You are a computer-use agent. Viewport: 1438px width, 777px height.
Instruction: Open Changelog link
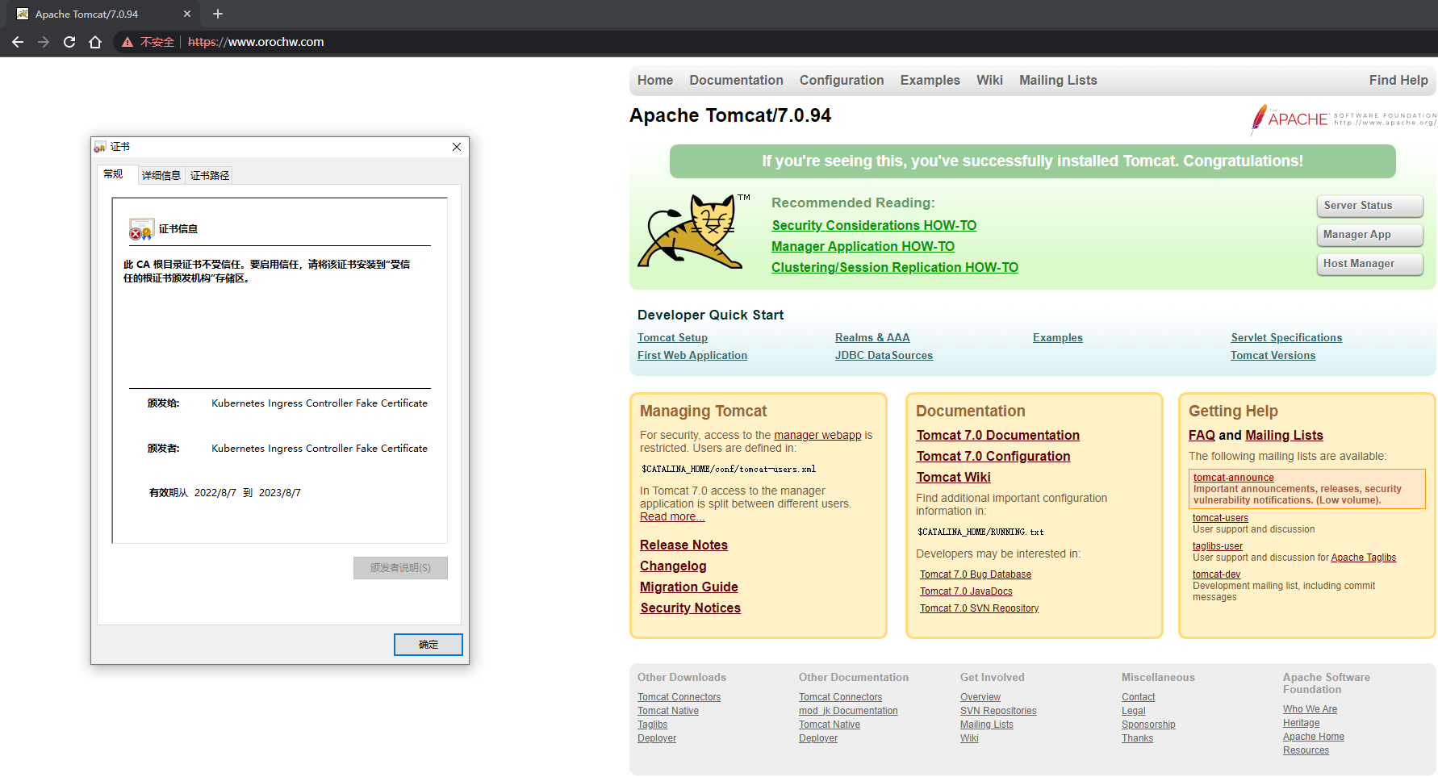click(x=673, y=566)
